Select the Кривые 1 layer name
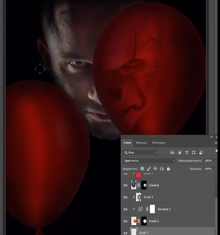The image size is (220, 235). pos(164,209)
